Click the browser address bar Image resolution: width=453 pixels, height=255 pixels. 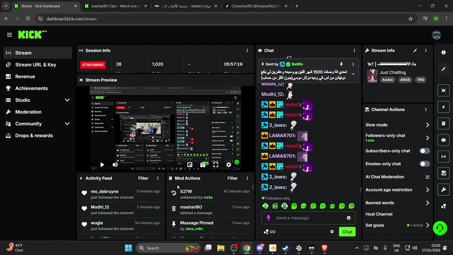coord(226,19)
